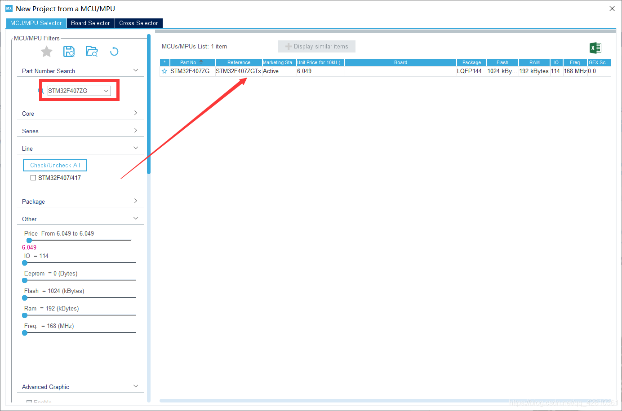
Task: Sort by Reference column header
Action: click(239, 62)
